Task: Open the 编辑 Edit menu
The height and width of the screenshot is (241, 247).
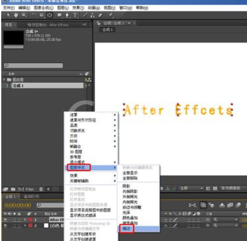Action: [x=24, y=8]
